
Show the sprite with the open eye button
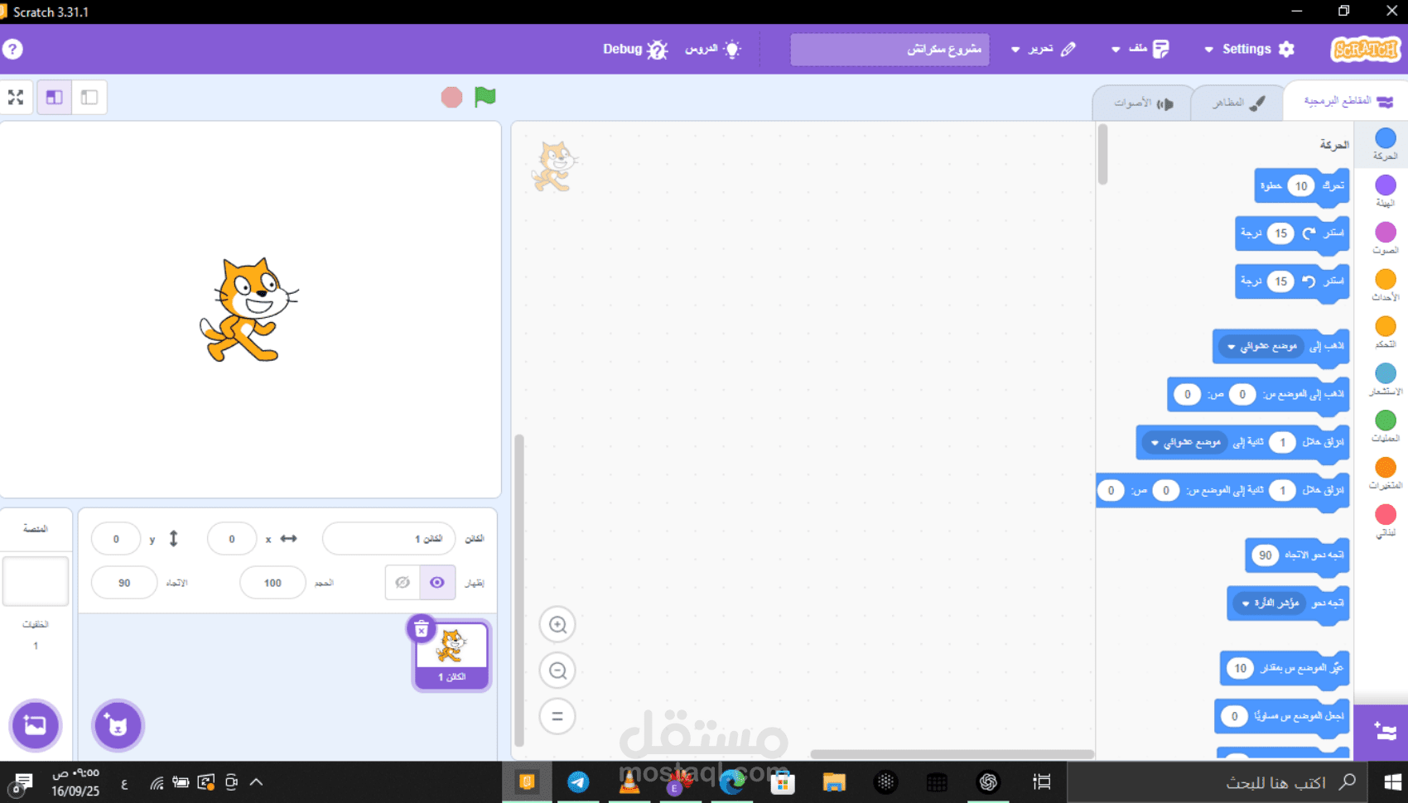[437, 583]
